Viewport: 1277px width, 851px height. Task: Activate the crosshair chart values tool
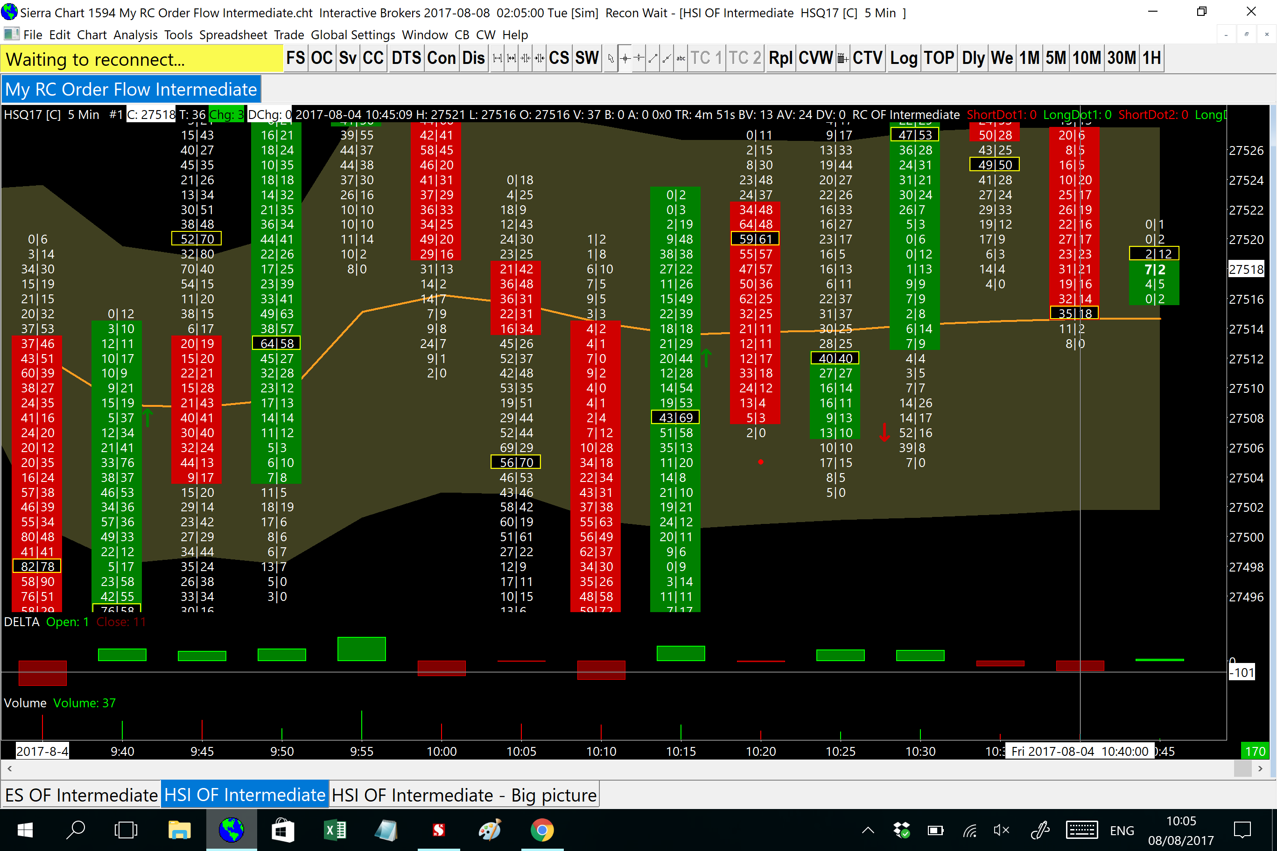click(625, 58)
